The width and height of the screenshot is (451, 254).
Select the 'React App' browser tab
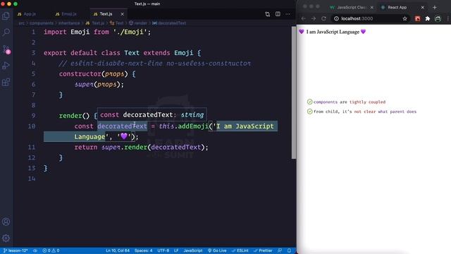tap(397, 7)
